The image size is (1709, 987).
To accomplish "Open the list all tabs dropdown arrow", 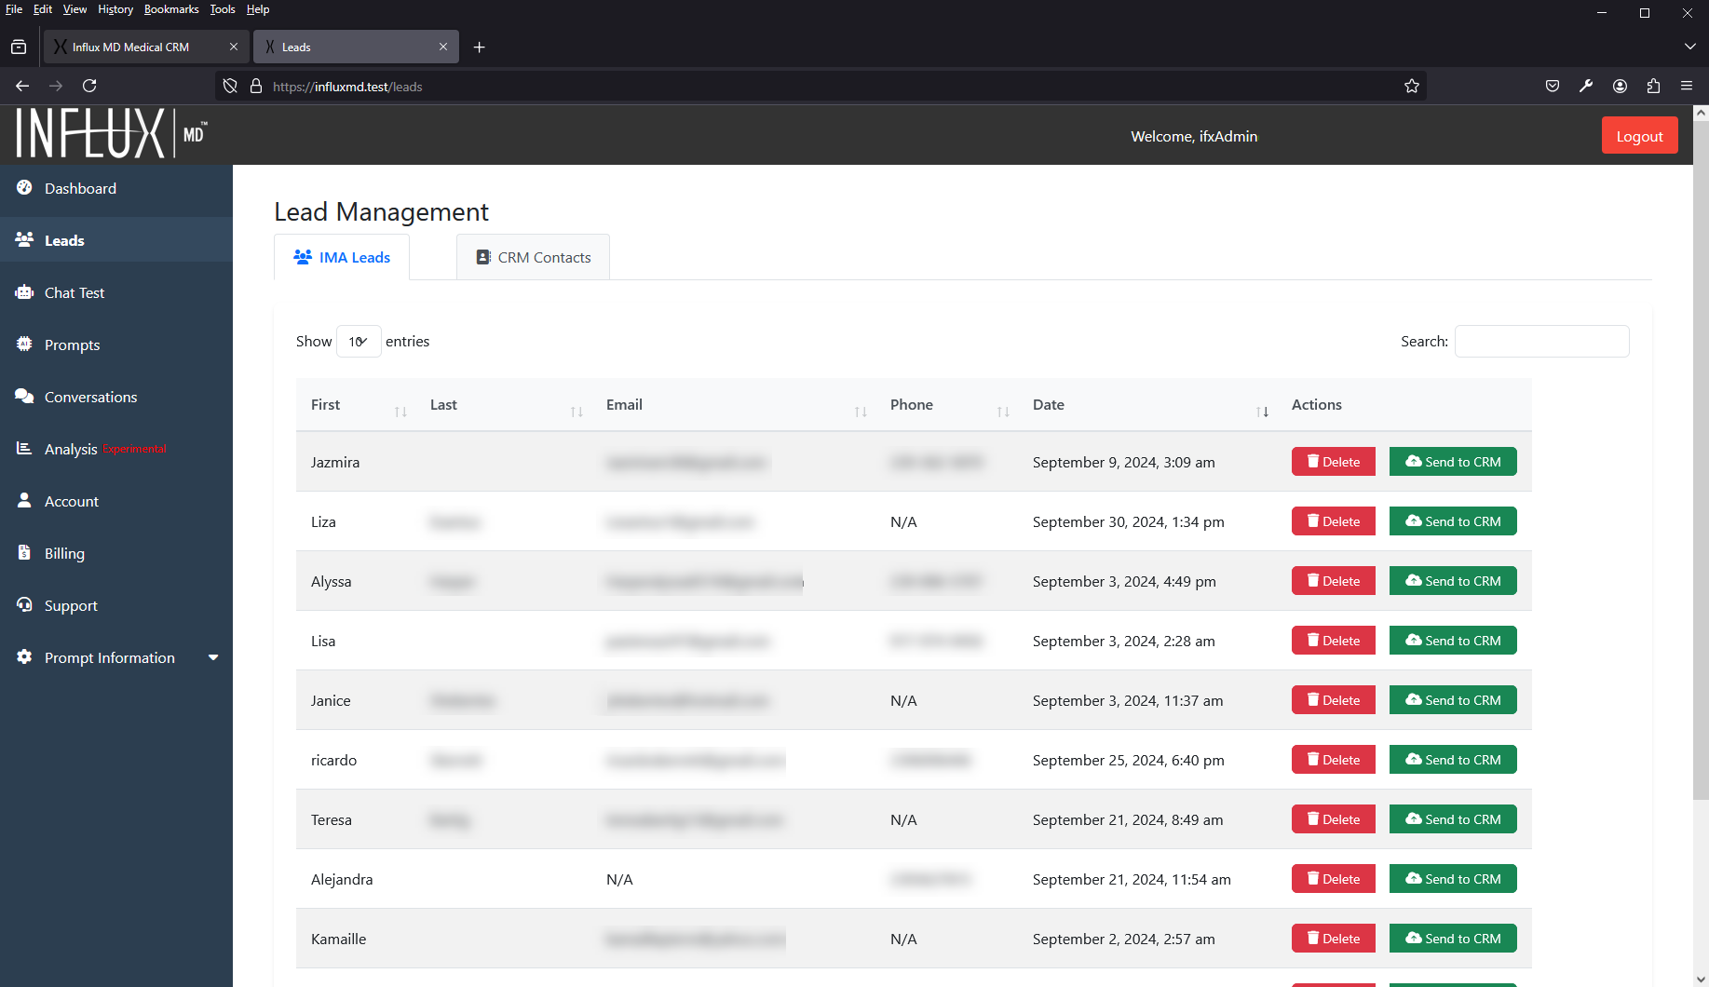I will (x=1689, y=47).
